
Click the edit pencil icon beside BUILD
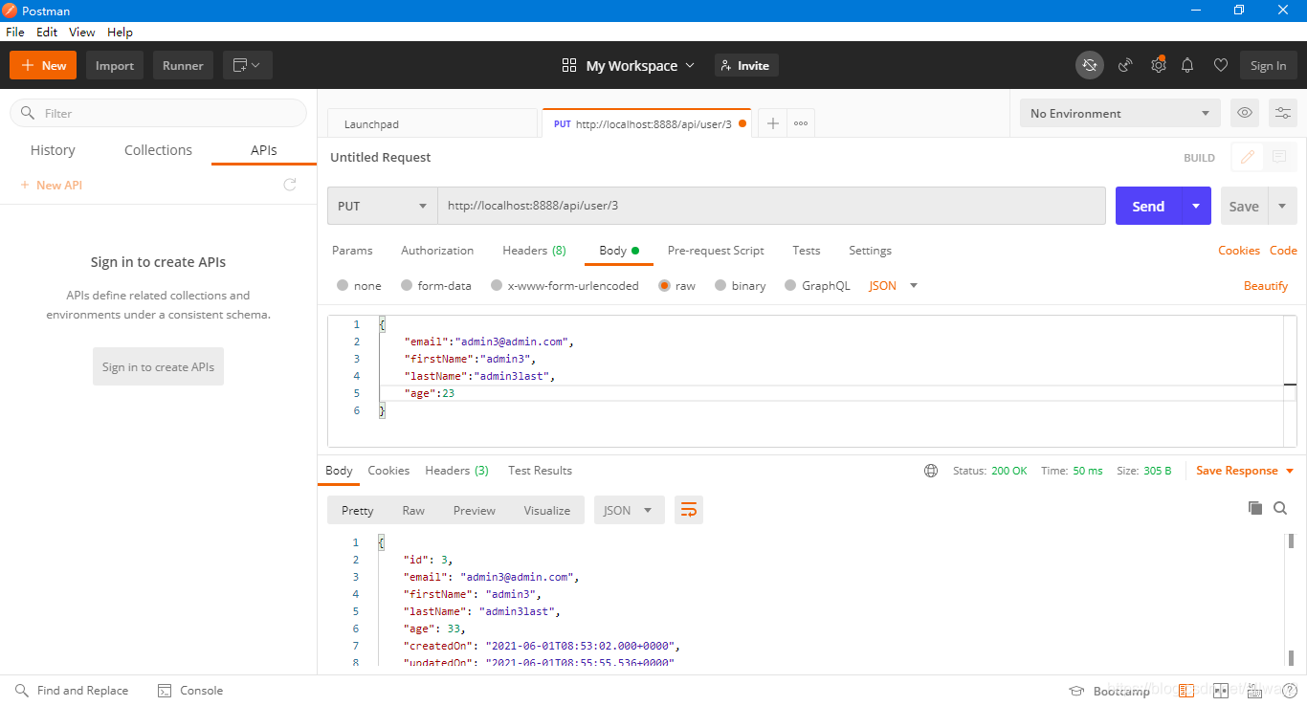(1248, 157)
